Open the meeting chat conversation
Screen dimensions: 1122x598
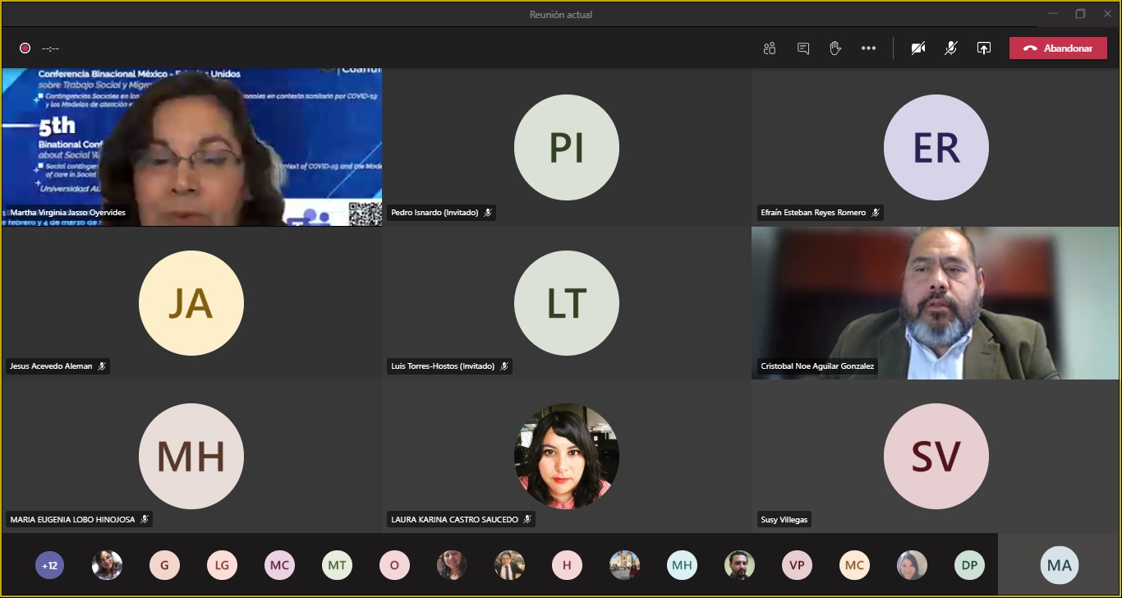point(803,48)
